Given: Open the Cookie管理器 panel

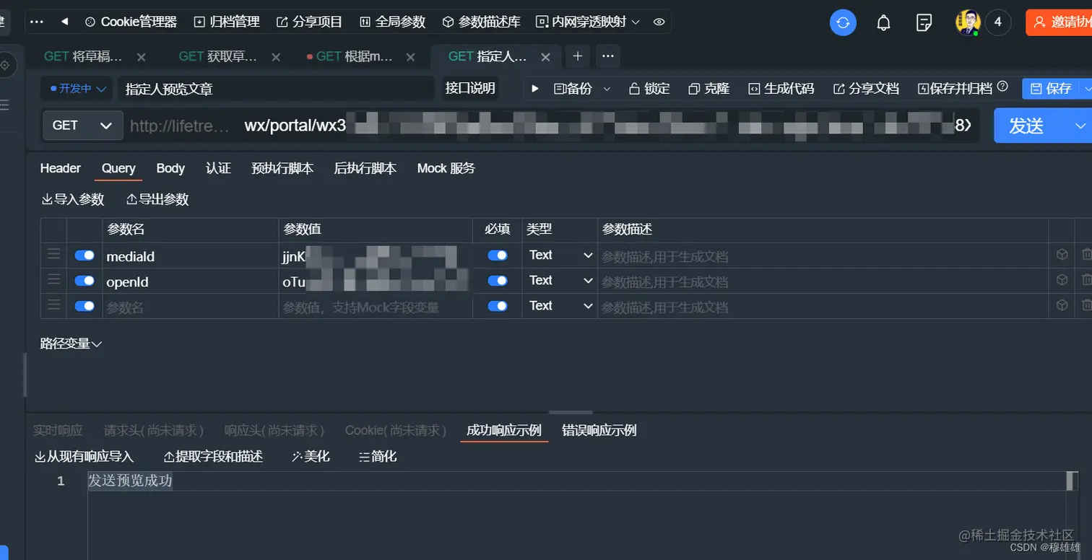Looking at the screenshot, I should click(136, 22).
